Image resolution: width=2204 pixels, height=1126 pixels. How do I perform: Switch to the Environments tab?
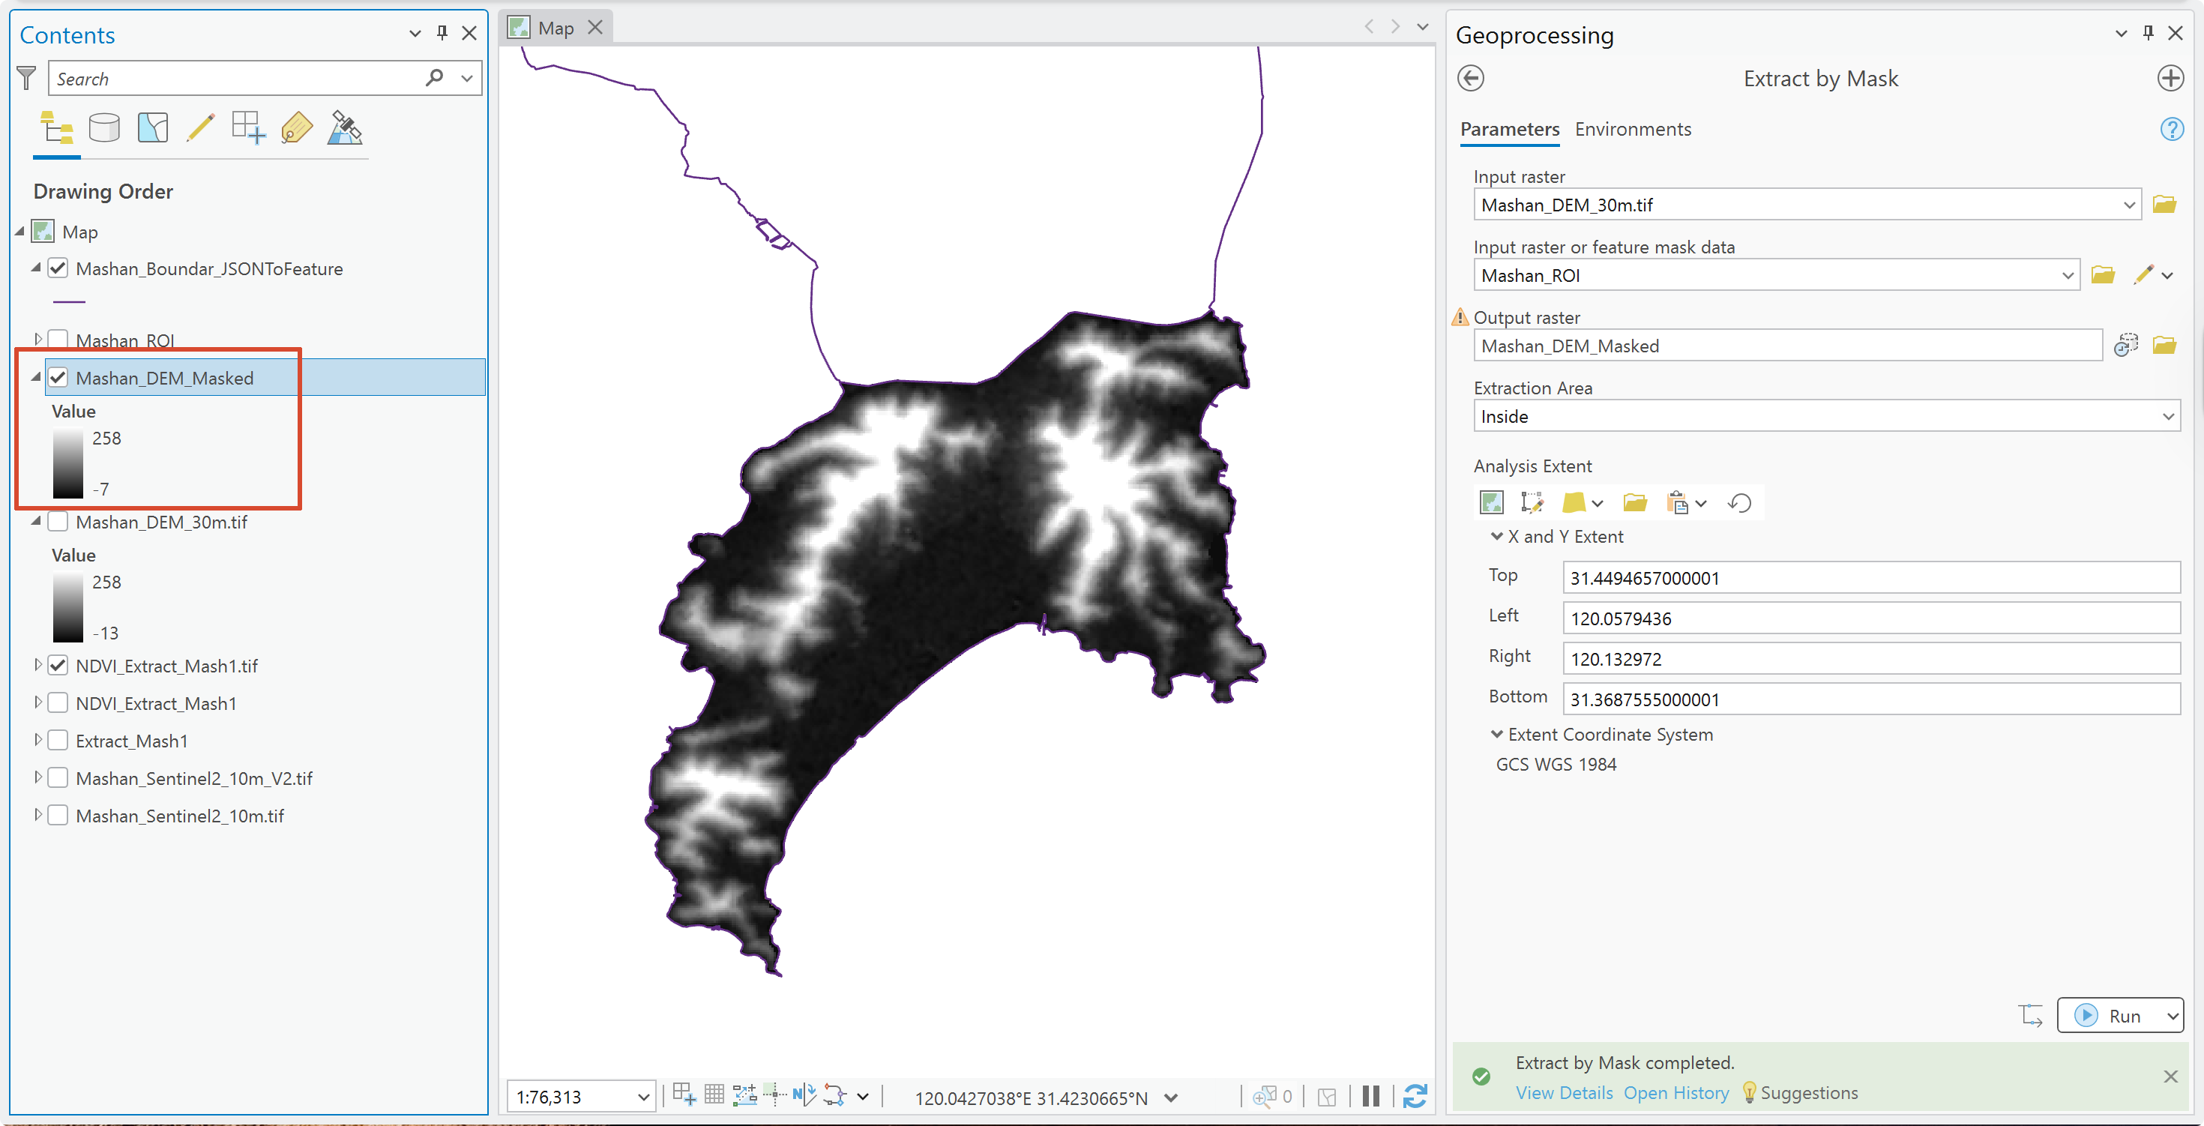[x=1633, y=129]
